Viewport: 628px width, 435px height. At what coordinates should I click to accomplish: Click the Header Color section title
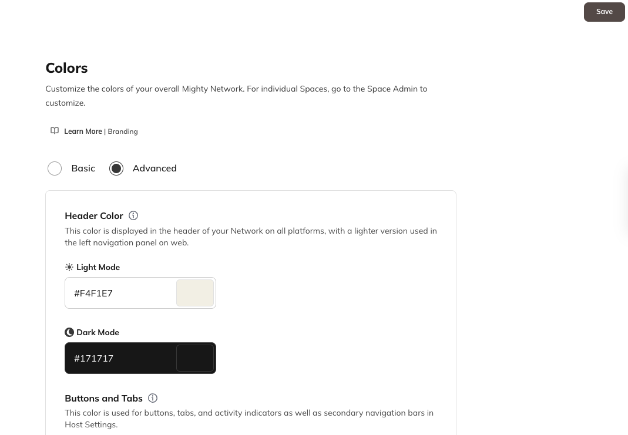[94, 216]
